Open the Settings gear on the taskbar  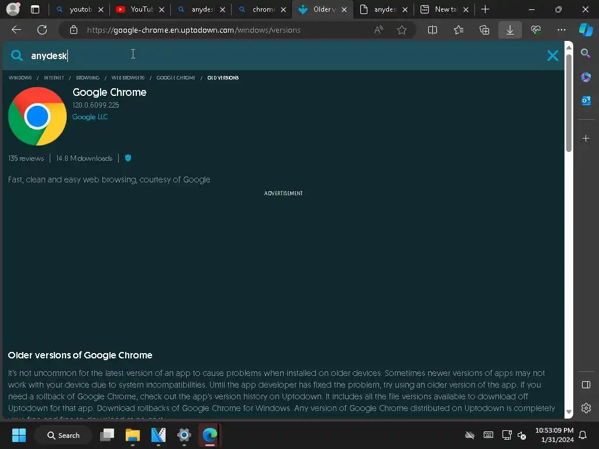[184, 435]
